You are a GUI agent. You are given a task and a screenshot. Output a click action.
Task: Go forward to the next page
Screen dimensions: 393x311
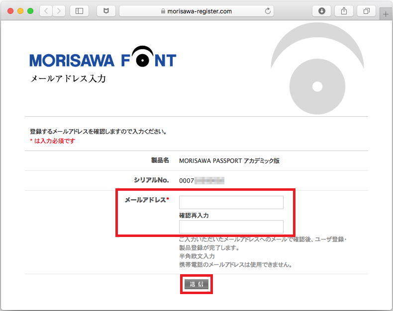click(59, 11)
